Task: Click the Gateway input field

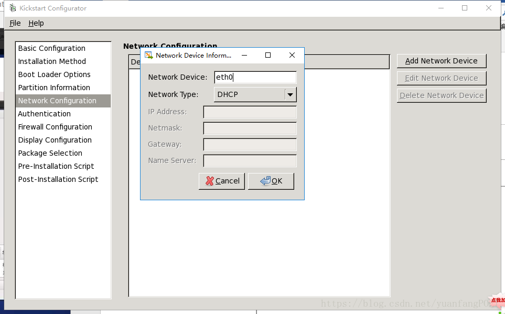Action: tap(250, 144)
